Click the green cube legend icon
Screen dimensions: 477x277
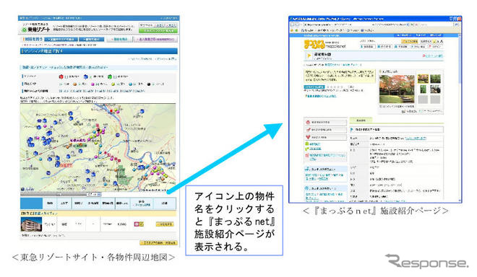[110, 77]
